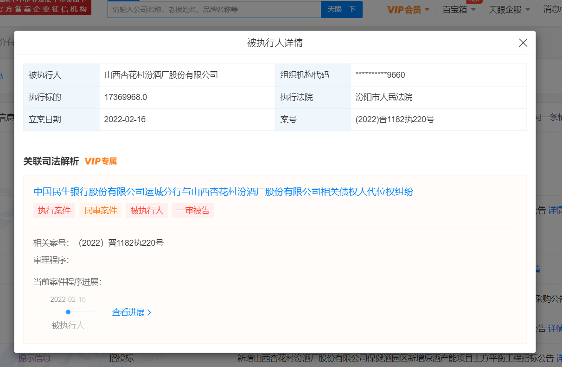Viewport: 562px width, 367px height.
Task: Open the 百宝箱 dropdown
Action: (x=459, y=9)
